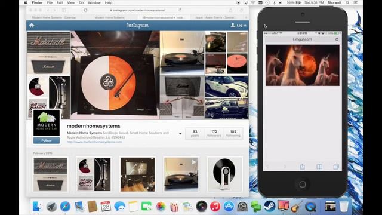Open the home theater room post
The image size is (382, 215).
pos(137,174)
